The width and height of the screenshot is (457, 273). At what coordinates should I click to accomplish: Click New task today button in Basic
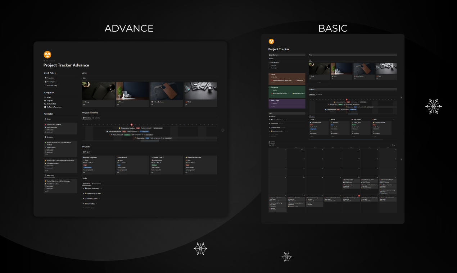tap(274, 62)
